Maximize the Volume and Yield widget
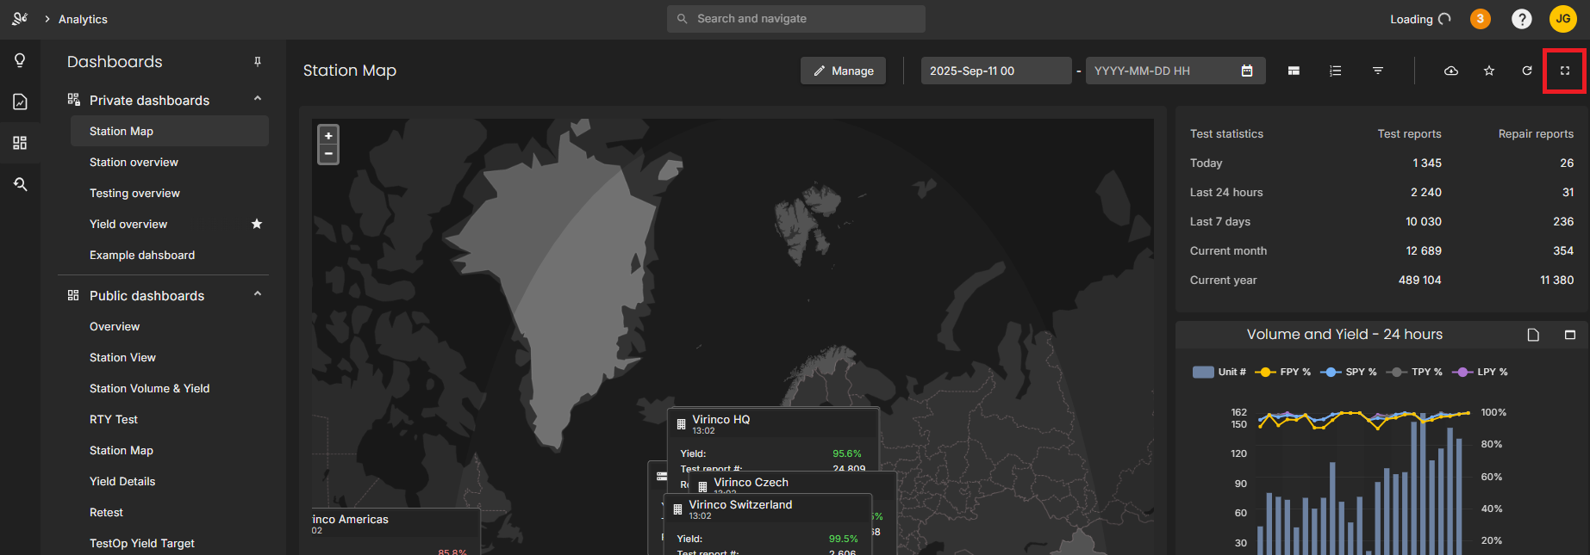 tap(1570, 335)
